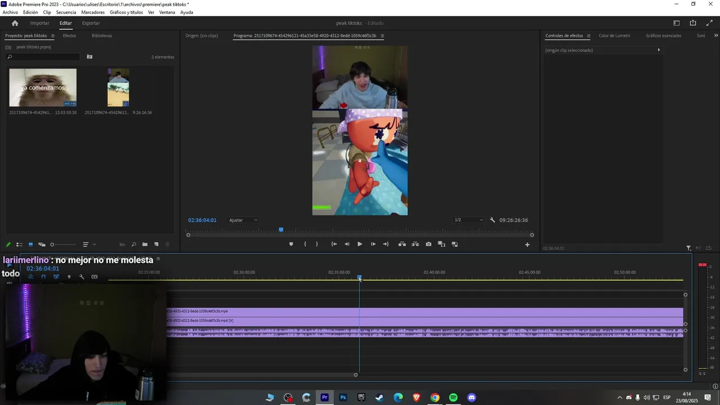
Task: Export frame with camera icon
Action: coord(429,244)
